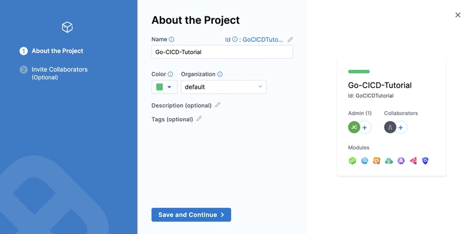474x234 pixels.
Task: Go to the Invite Collaborators (Optional) step
Action: (60, 73)
